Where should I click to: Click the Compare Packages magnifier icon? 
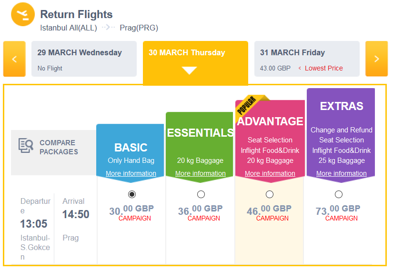coord(26,145)
